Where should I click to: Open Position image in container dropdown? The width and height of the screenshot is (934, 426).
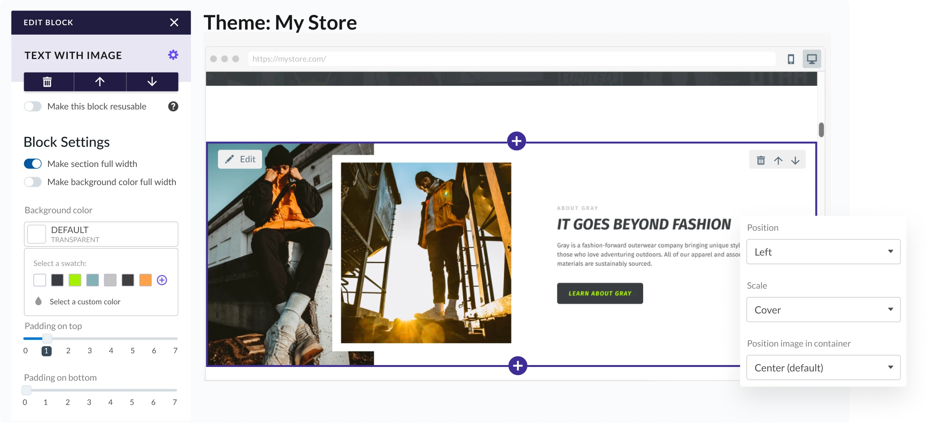click(x=823, y=367)
